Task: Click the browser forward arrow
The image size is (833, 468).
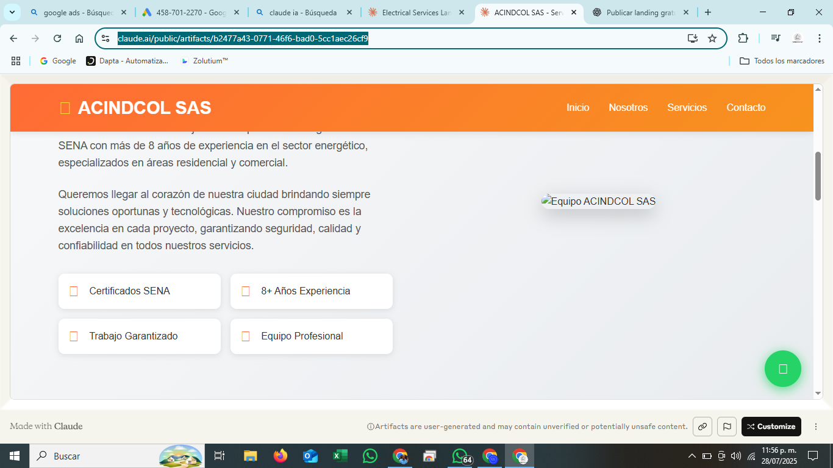Action: [x=35, y=38]
